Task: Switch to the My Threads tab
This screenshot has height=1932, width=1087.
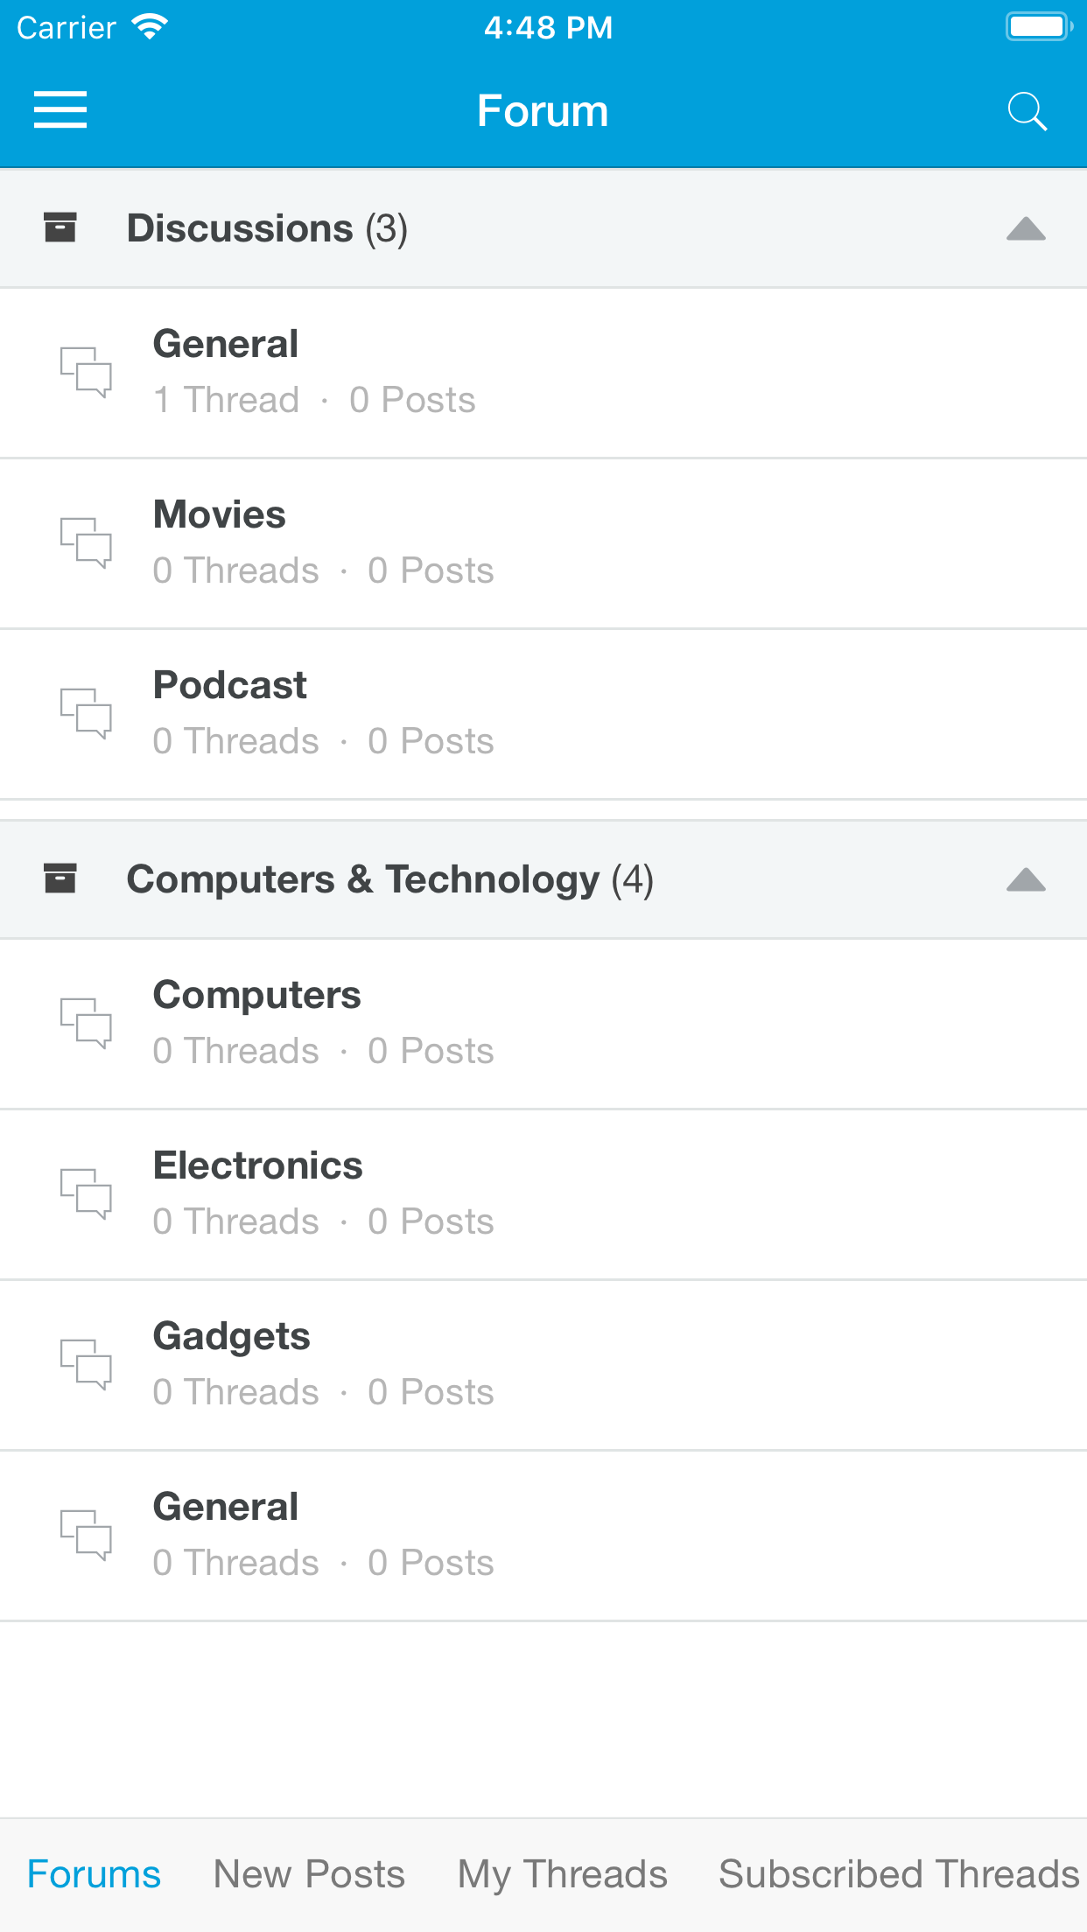Action: point(562,1874)
